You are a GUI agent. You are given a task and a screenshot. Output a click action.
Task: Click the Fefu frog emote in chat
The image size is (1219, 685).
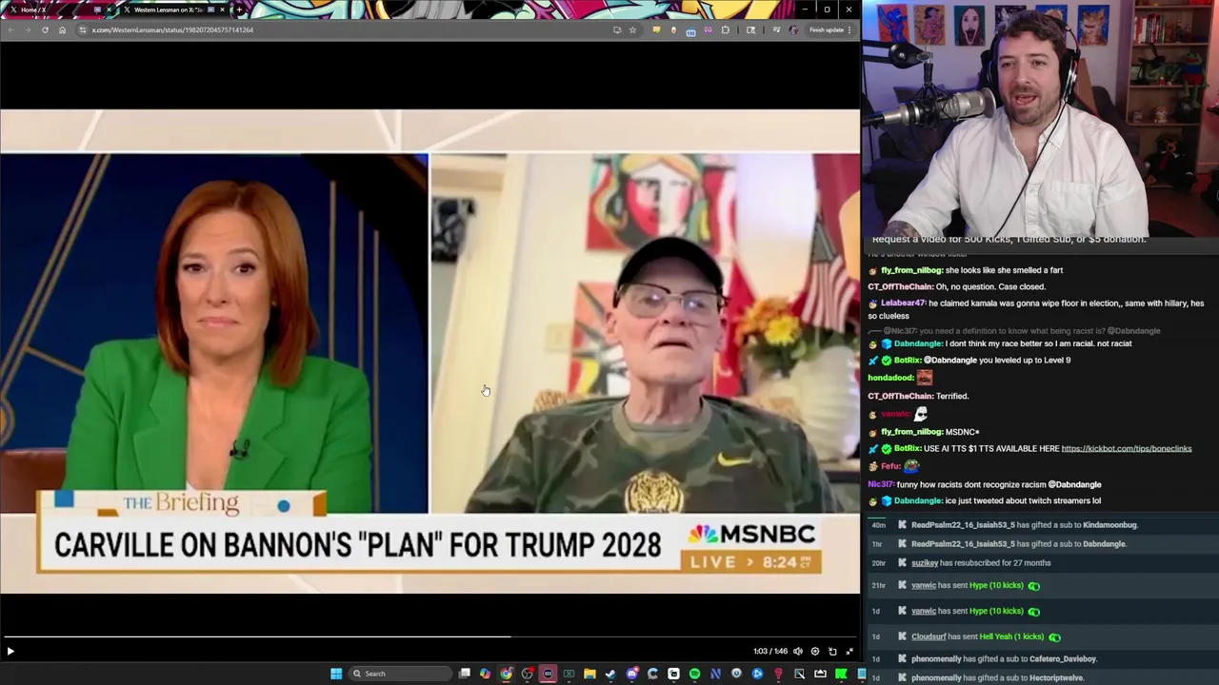click(x=911, y=466)
